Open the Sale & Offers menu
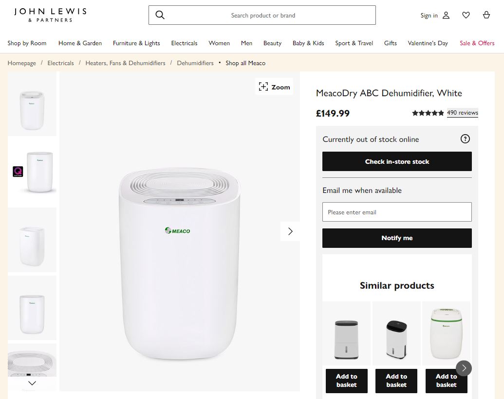The image size is (504, 399). pos(477,43)
